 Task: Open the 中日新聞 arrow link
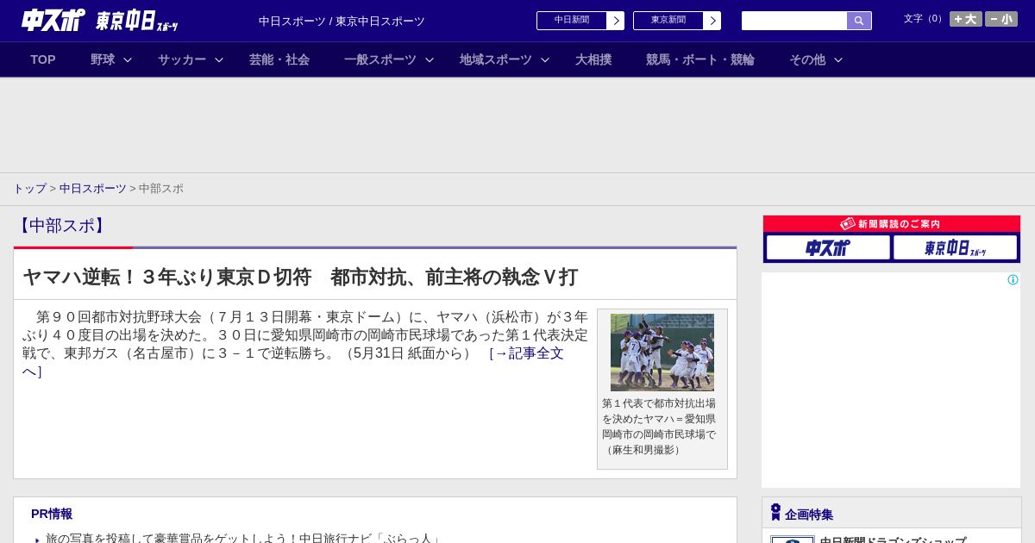pyautogui.click(x=616, y=21)
